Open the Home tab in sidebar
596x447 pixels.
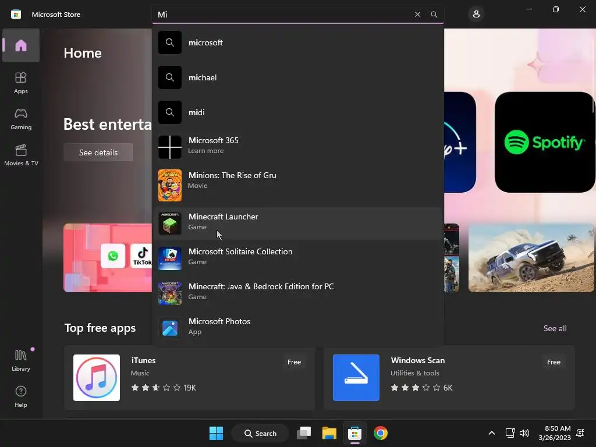click(21, 45)
